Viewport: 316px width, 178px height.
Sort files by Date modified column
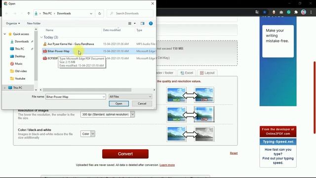112,30
